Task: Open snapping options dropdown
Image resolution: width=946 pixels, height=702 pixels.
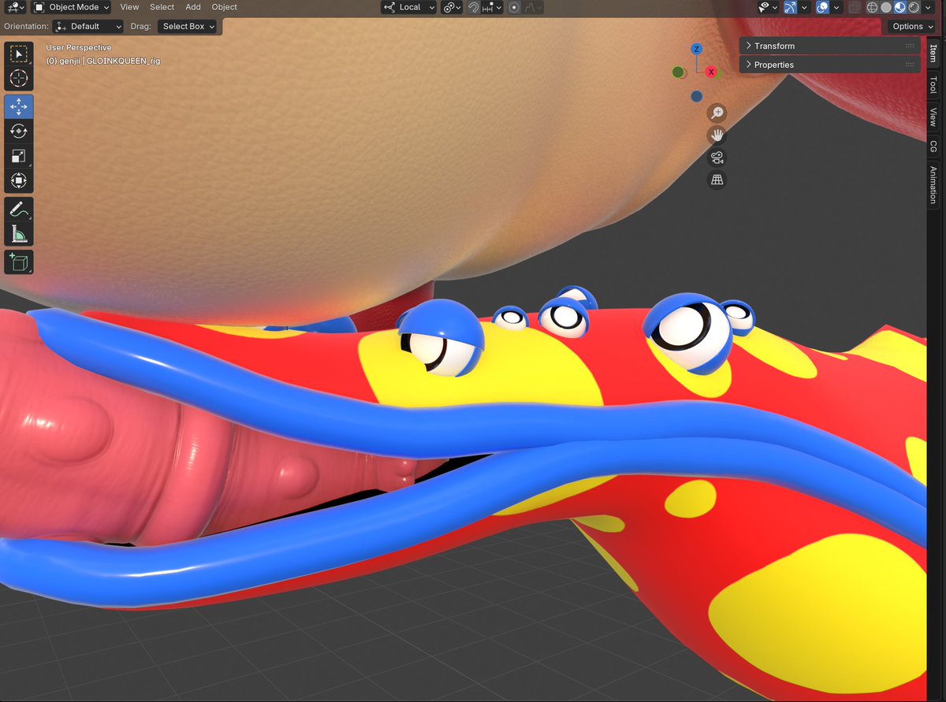Action: pyautogui.click(x=492, y=7)
